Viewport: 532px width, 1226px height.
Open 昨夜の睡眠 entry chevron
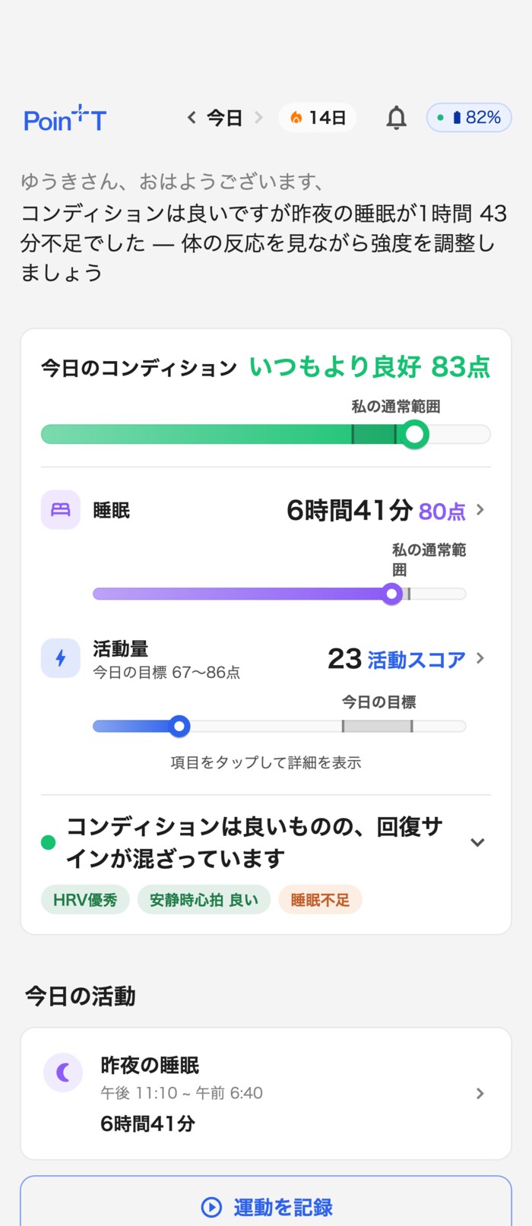[480, 1093]
